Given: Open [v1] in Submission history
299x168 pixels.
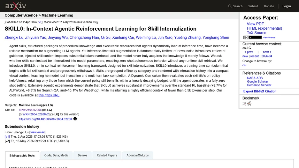Looking at the screenshot, I should coord(7,137).
